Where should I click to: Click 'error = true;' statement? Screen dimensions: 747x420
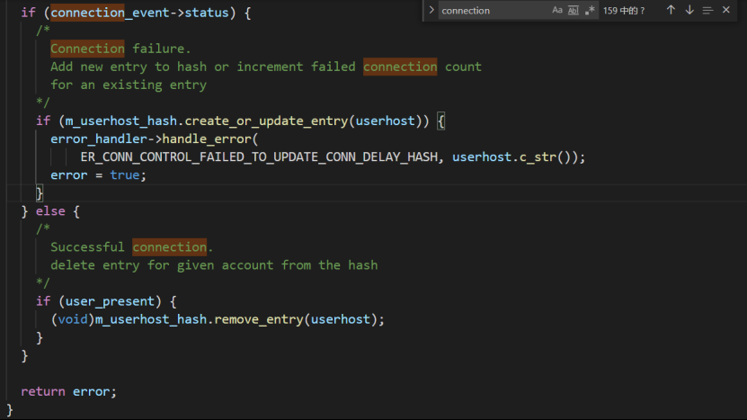tap(99, 175)
